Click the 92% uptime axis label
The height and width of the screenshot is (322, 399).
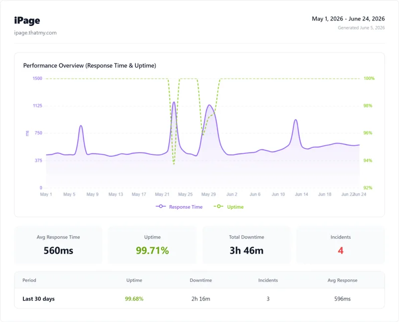368,188
